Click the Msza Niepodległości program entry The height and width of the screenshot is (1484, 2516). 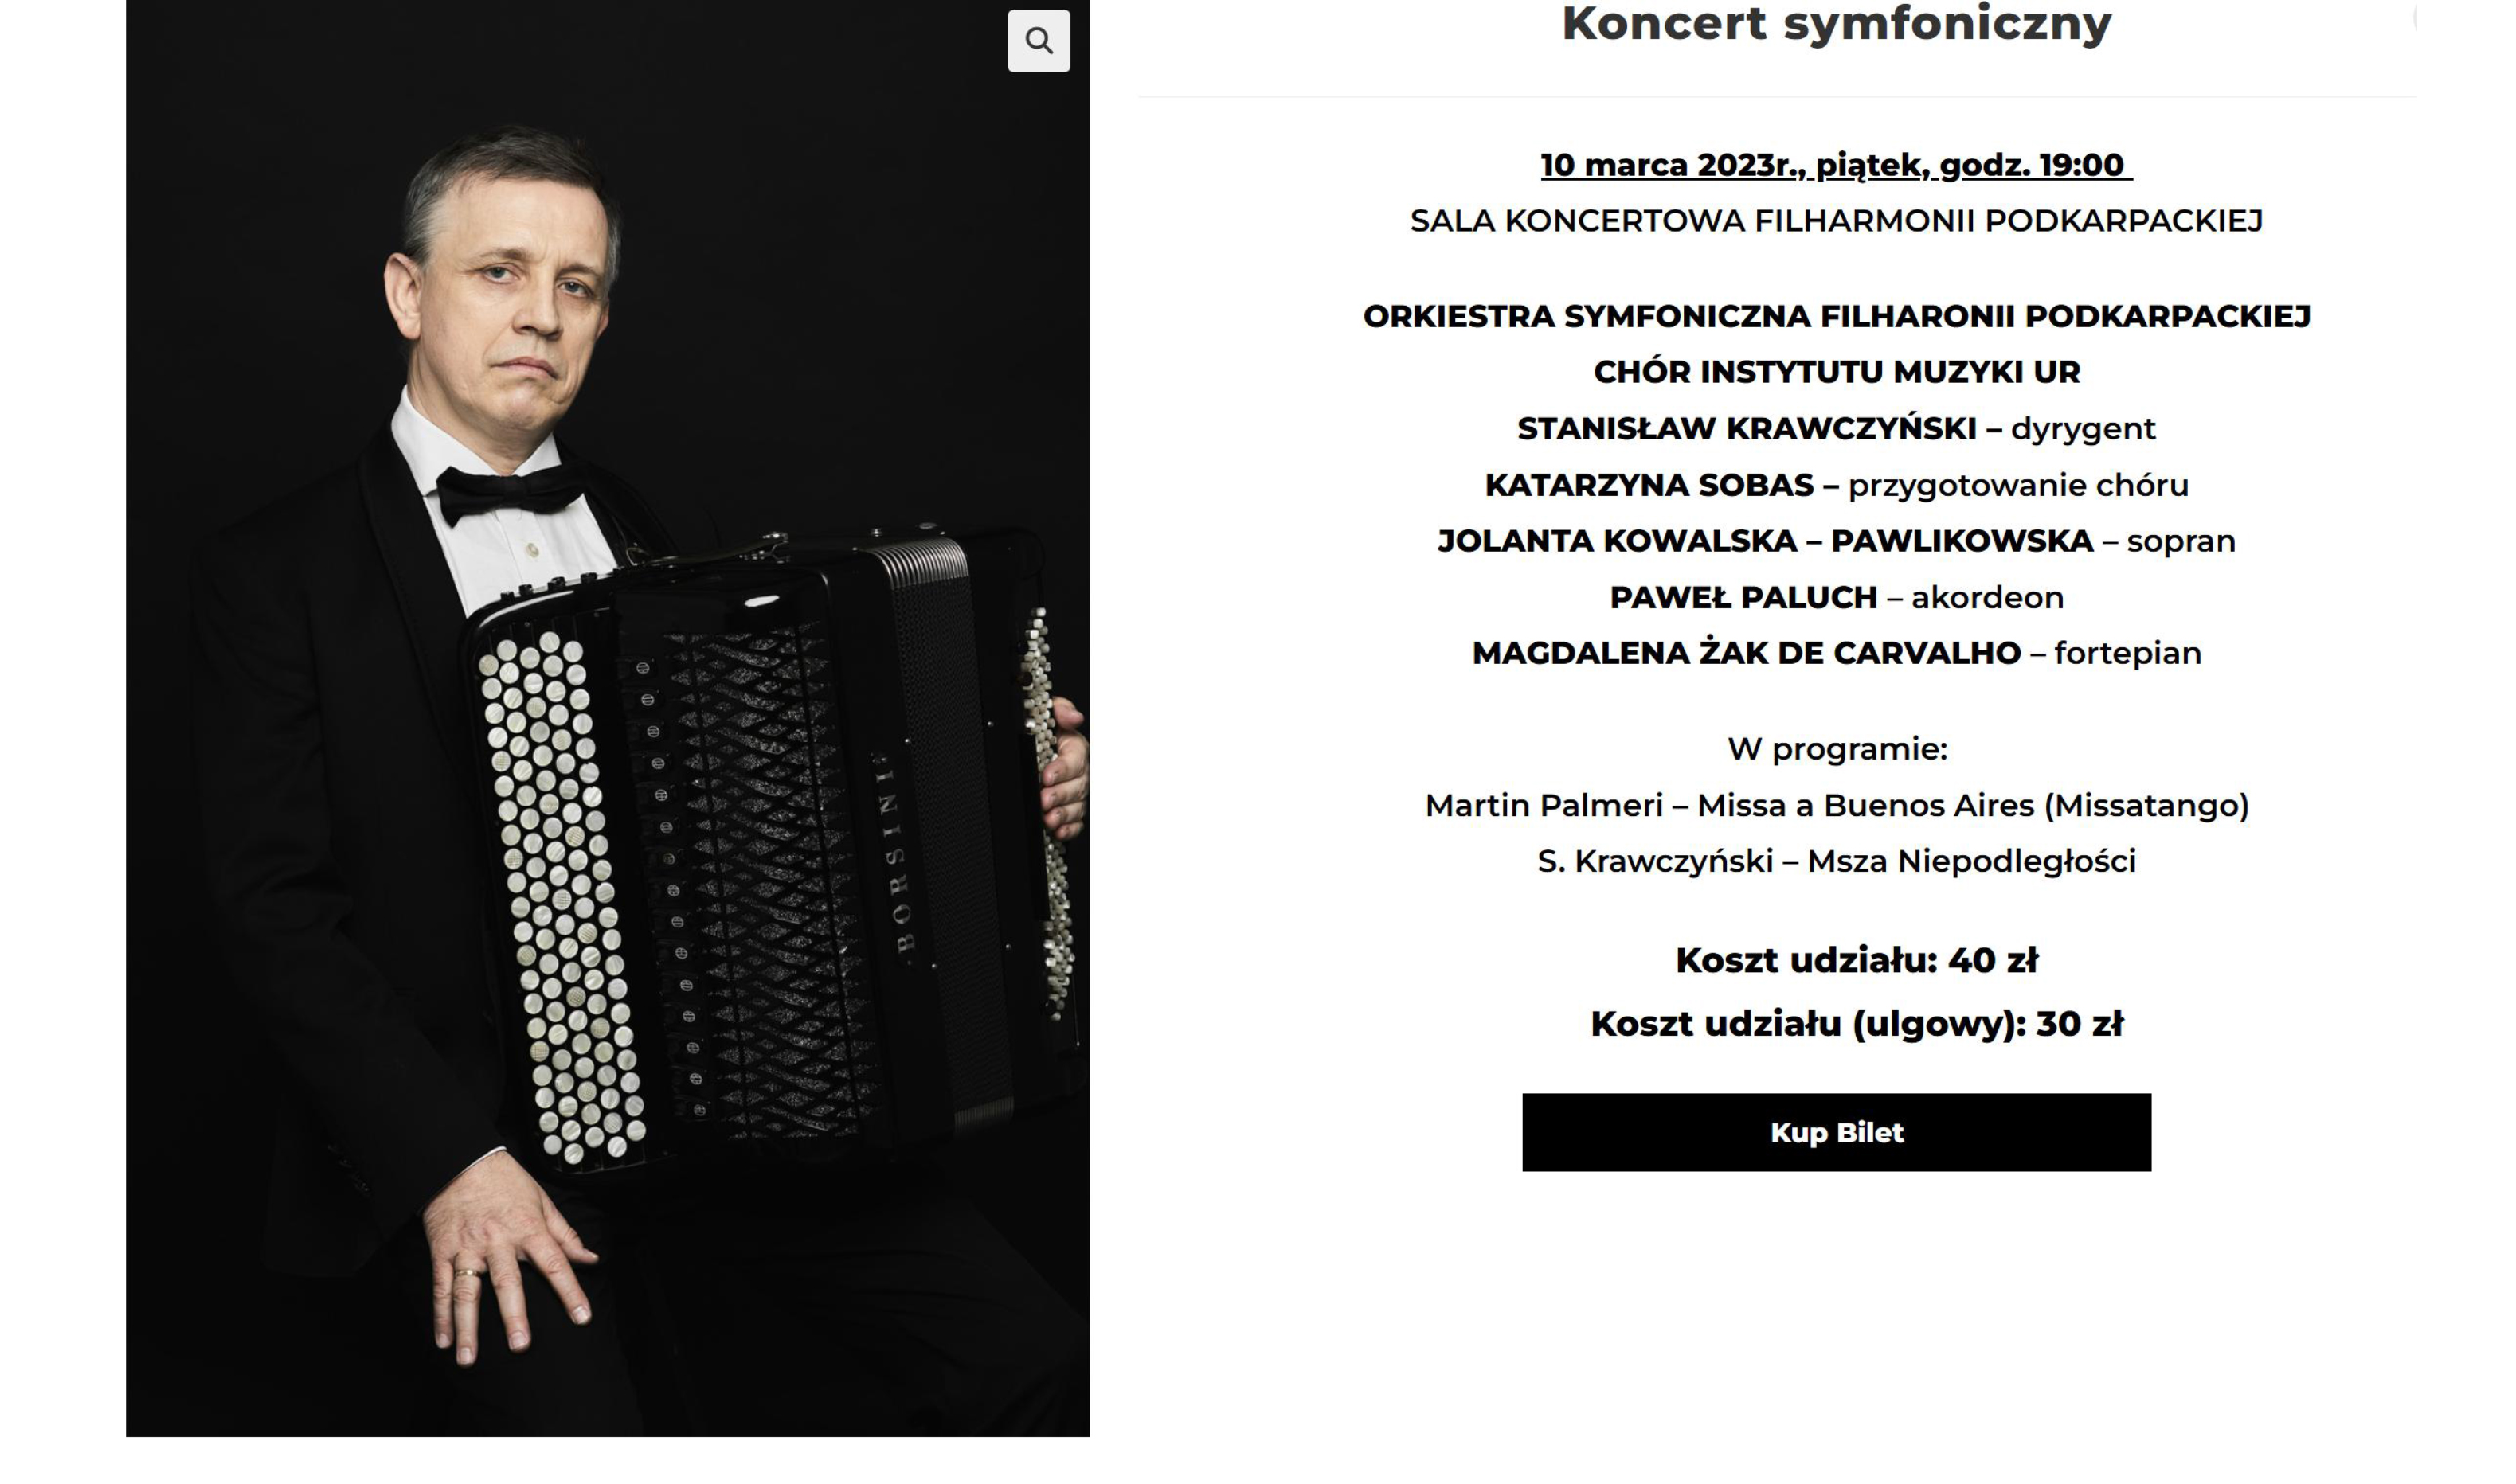coord(1836,861)
